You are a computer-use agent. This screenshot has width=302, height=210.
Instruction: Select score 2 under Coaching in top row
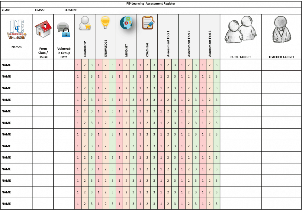(x=147, y=65)
